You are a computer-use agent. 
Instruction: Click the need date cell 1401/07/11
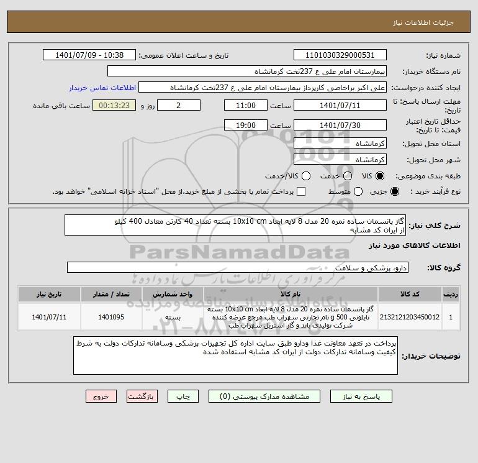(x=49, y=317)
